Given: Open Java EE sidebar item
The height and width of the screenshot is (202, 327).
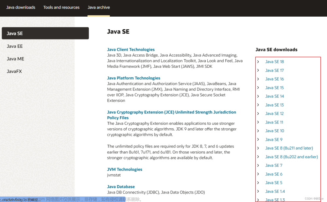Looking at the screenshot, I should coord(15,46).
